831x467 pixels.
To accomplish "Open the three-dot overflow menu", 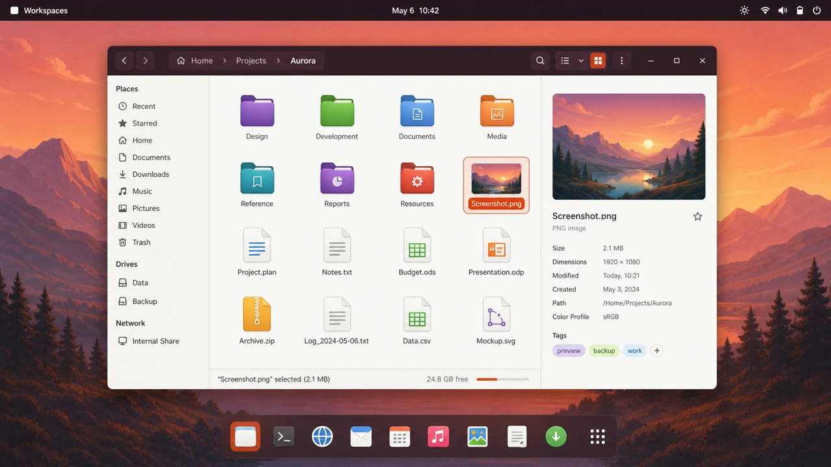I will 622,61.
